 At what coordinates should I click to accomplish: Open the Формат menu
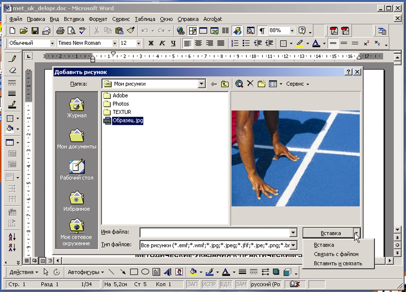[x=98, y=19]
